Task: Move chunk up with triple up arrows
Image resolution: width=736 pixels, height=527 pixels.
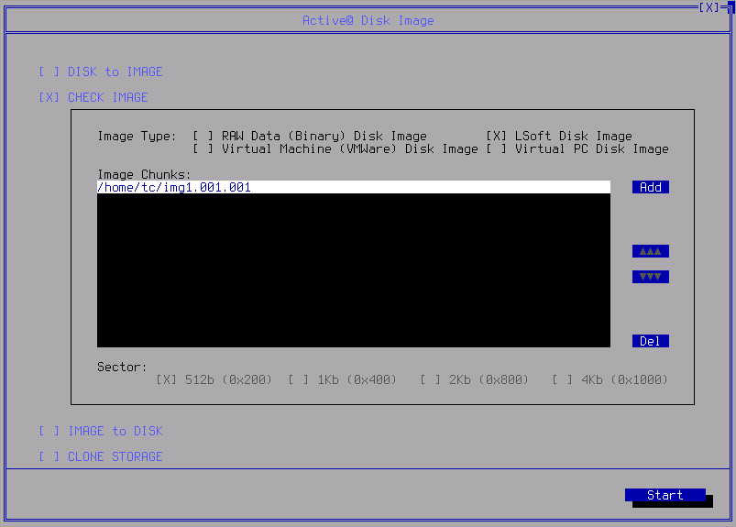Action: [x=651, y=251]
